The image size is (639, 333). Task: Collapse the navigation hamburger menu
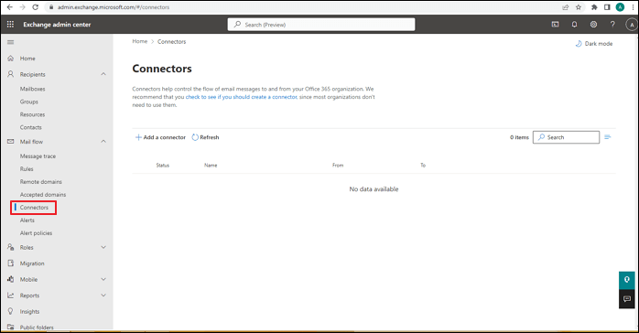(11, 42)
